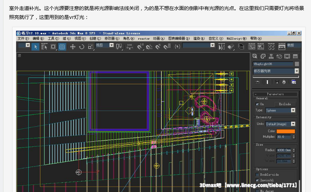Toggle the Angle Snap icon
This screenshot has height=192, width=311.
(x=149, y=47)
